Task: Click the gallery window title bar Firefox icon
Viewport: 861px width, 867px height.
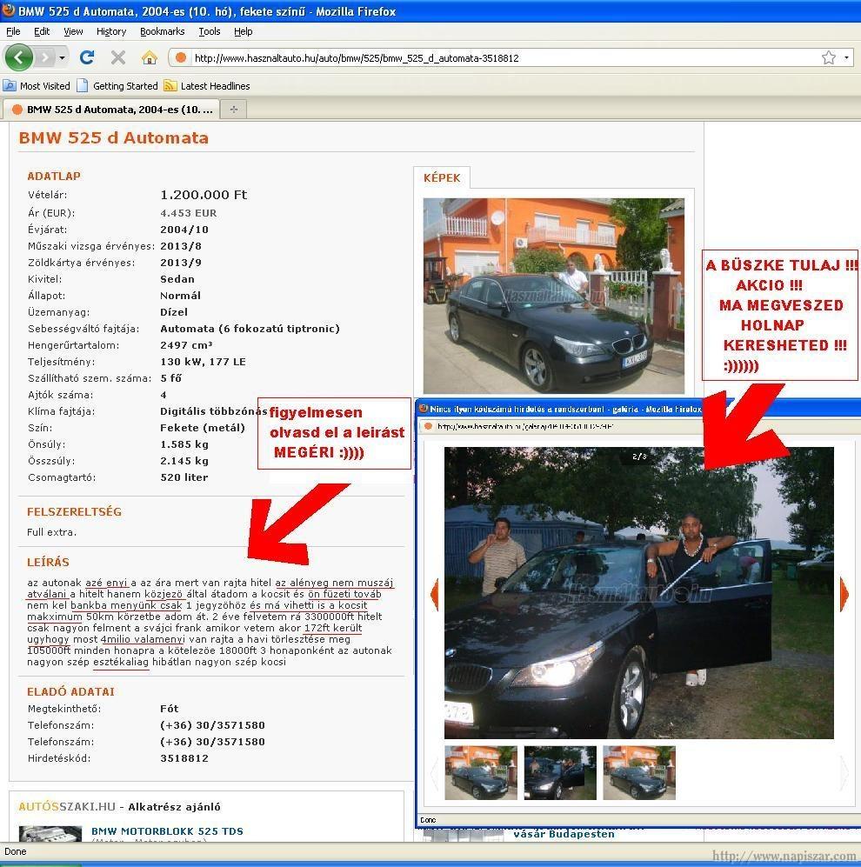Action: [424, 409]
